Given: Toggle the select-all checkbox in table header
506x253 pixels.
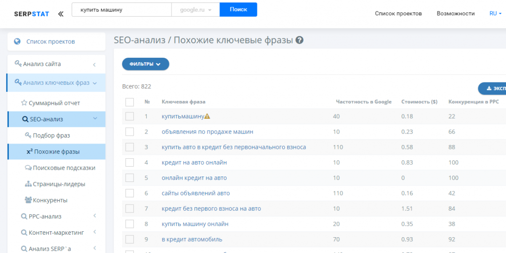Looking at the screenshot, I should click(129, 102).
